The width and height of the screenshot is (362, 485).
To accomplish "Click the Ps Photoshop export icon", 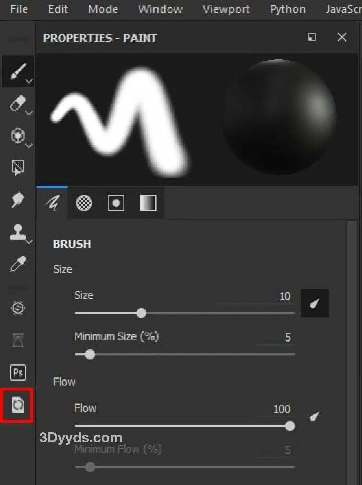I will click(18, 372).
